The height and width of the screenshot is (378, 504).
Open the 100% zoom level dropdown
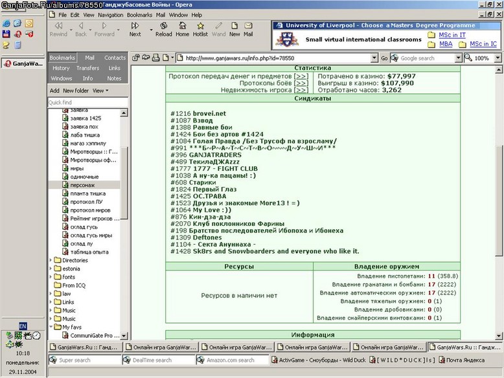[498, 58]
